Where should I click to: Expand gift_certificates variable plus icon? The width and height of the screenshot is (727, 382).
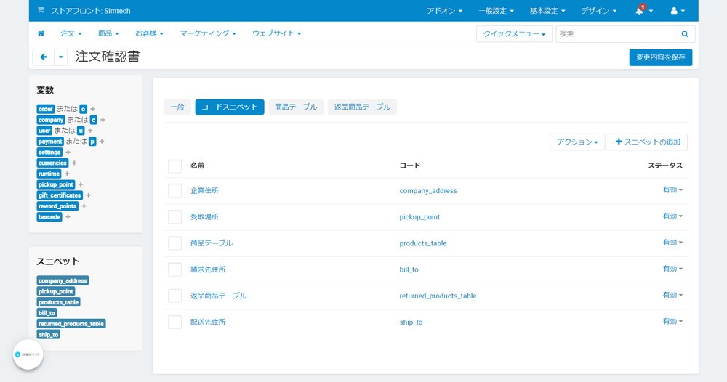89,195
